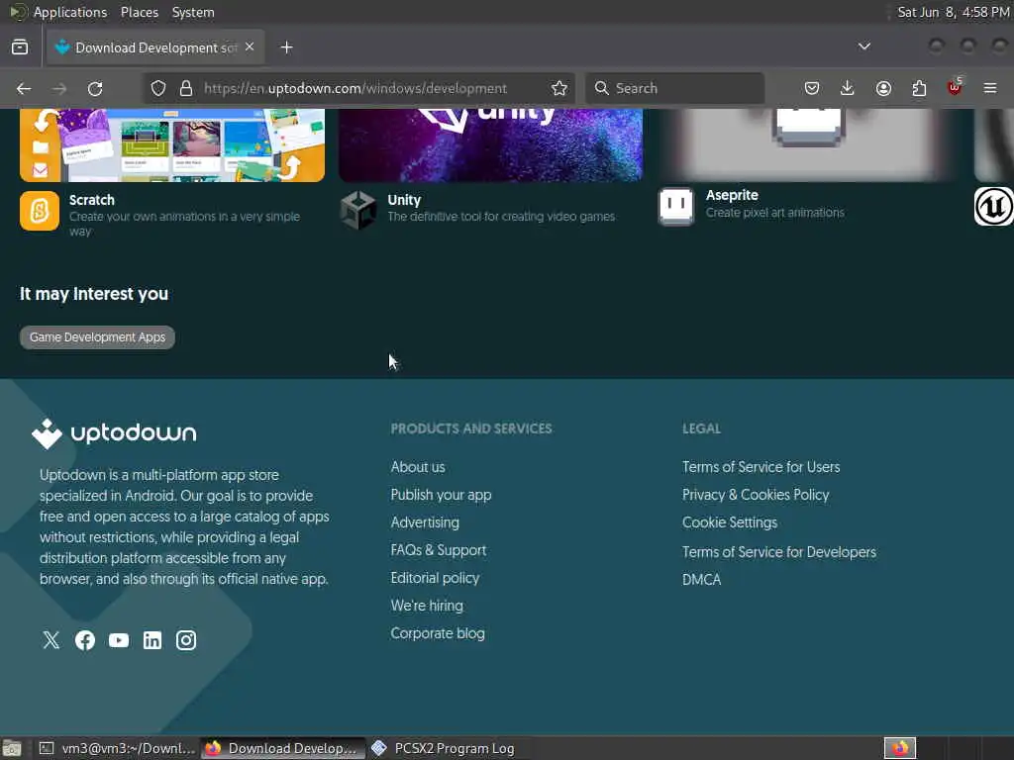Open the Aseprite banner thumbnail
Viewport: 1014px width, 760px height.
(x=808, y=144)
